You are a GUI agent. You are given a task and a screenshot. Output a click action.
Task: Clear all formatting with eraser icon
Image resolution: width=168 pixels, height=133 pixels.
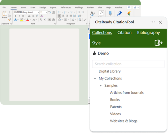click(x=42, y=16)
